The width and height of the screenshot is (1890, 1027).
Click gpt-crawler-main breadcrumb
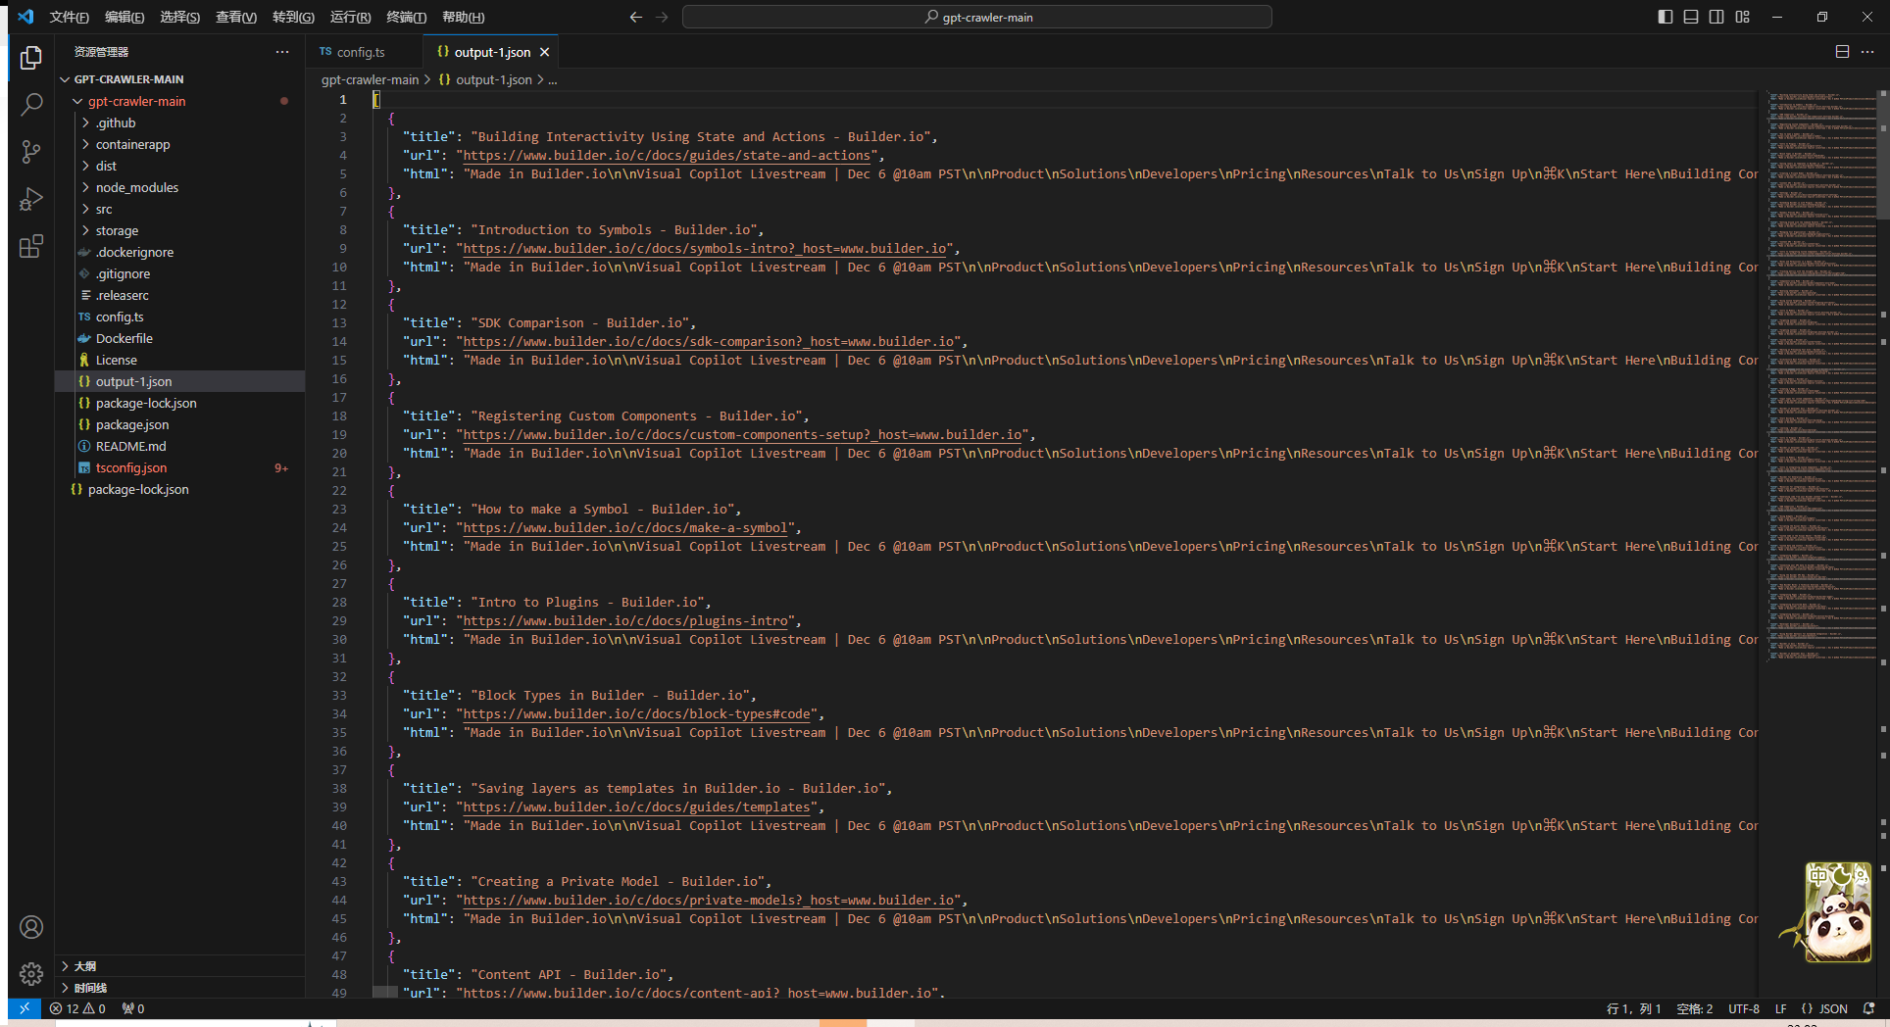(370, 79)
